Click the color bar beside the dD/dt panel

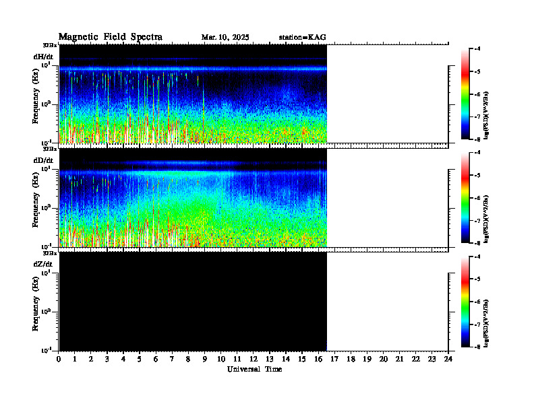[x=465, y=198]
